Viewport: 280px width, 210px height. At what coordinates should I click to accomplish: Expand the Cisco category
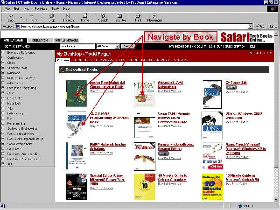(3, 63)
